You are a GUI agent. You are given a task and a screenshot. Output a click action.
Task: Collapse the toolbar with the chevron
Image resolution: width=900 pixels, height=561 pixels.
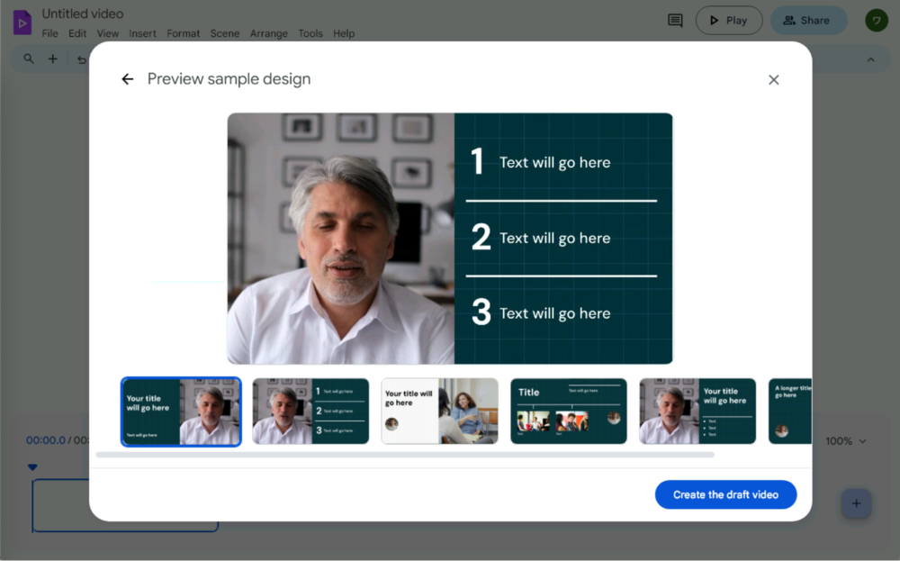pyautogui.click(x=870, y=59)
